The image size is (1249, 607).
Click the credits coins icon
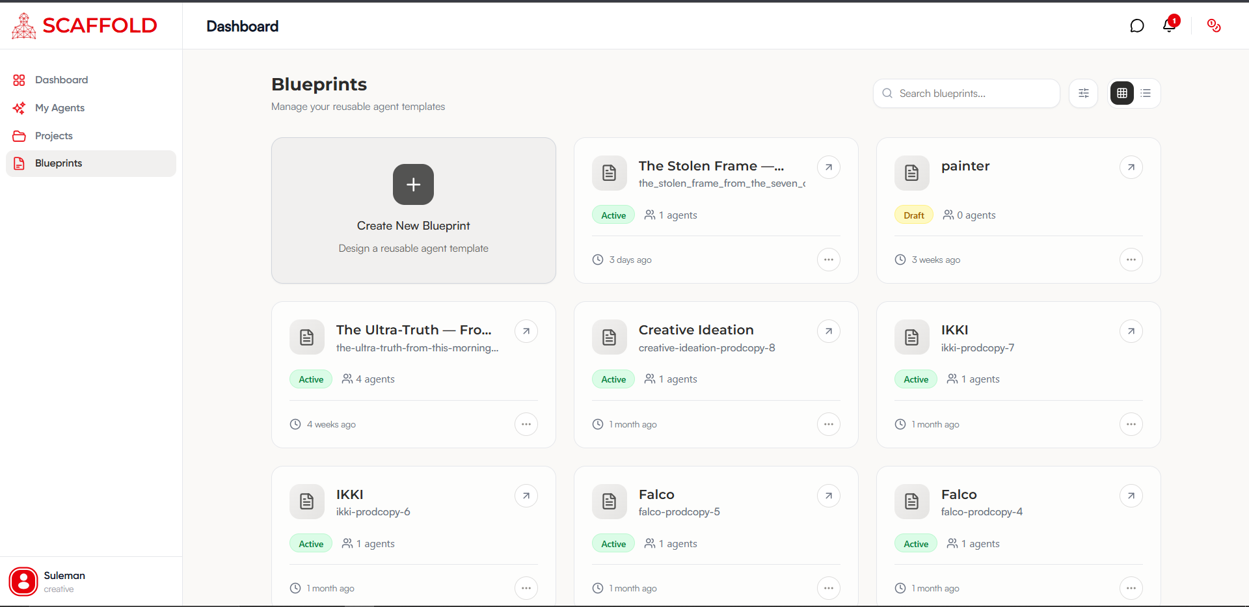click(x=1214, y=25)
